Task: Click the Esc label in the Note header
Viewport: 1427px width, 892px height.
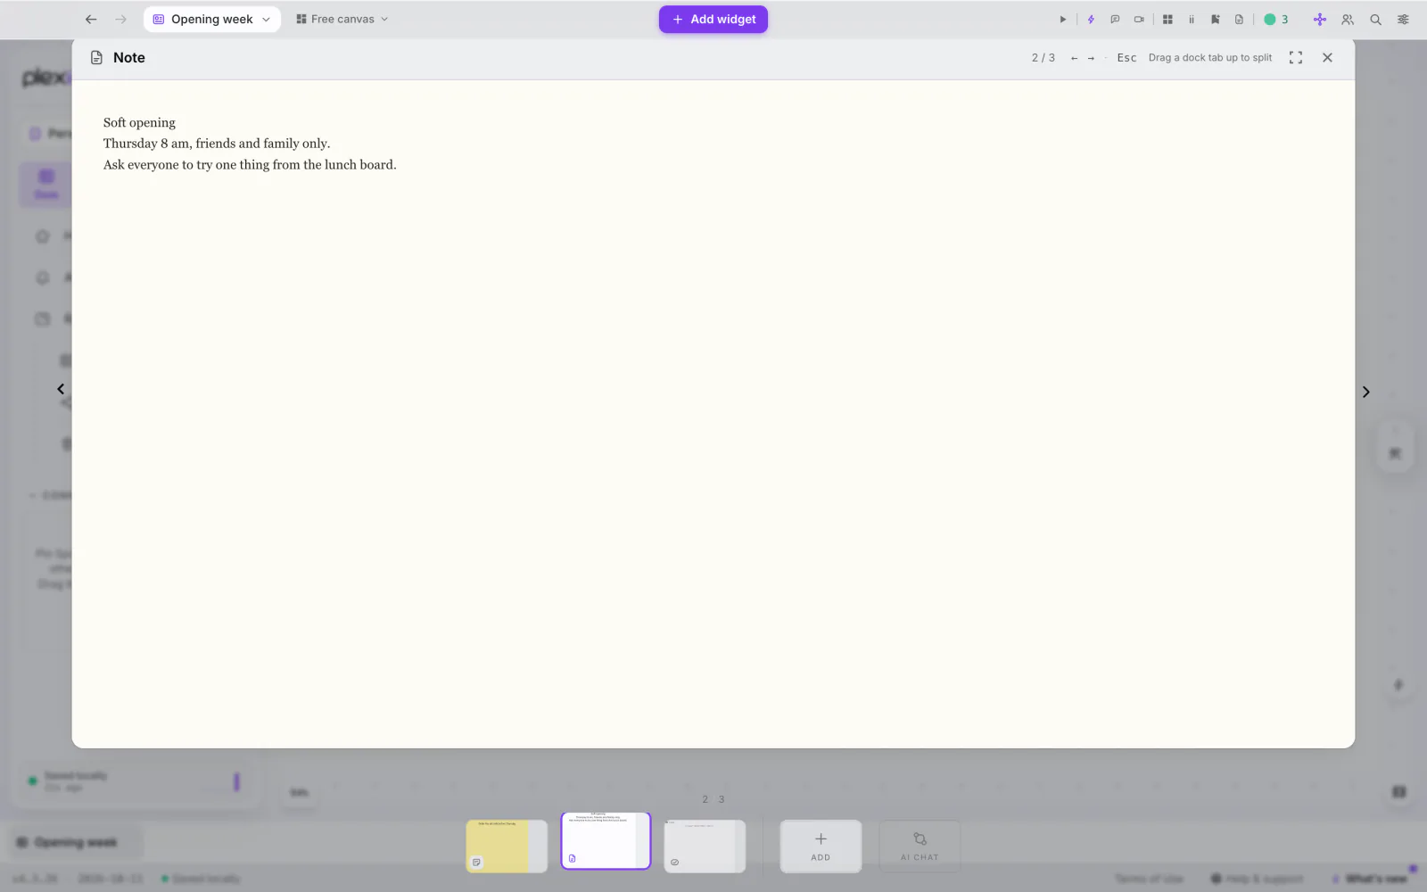Action: pos(1126,58)
